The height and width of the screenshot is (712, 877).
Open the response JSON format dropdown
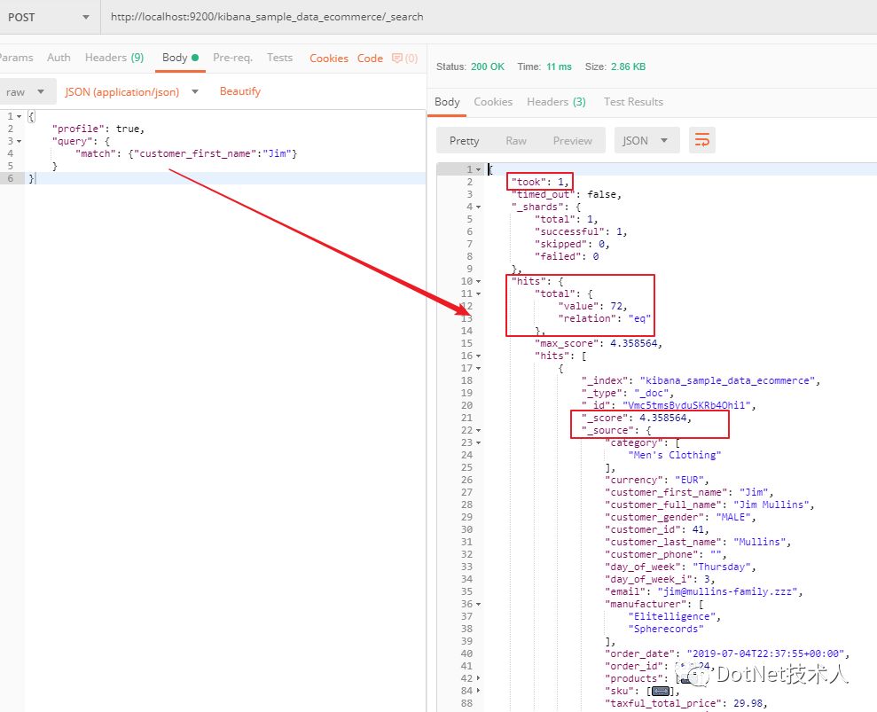tap(646, 140)
